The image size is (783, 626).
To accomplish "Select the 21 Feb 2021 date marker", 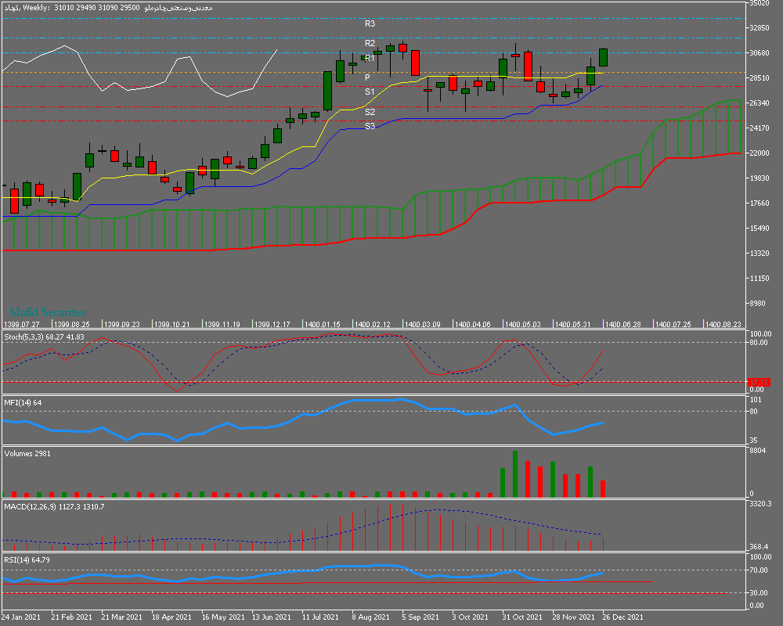I will [71, 617].
